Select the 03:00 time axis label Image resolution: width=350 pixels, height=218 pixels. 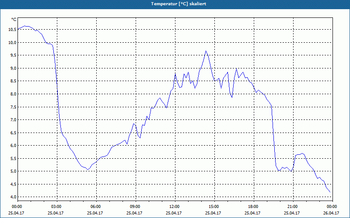click(57, 207)
